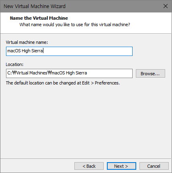This screenshot has width=172, height=173.
Task: Click the word "High" in name field
Action: point(26,51)
